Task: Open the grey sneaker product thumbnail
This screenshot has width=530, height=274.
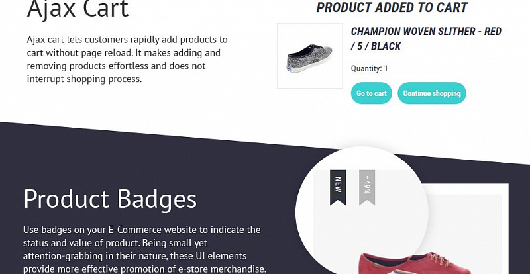Action: [309, 56]
